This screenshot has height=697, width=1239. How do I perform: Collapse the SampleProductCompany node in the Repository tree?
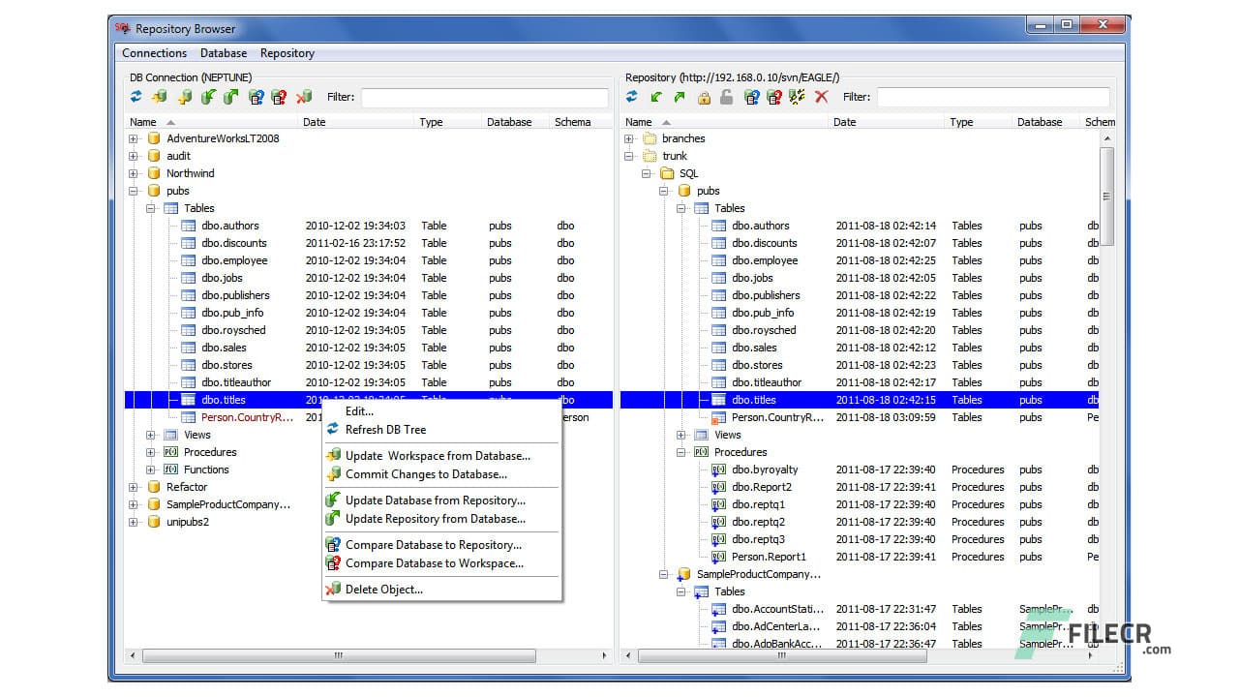pos(666,574)
